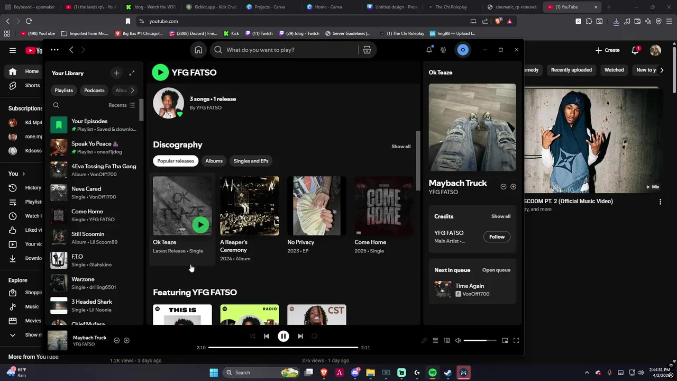Toggle lyrics microphone icon

424,340
